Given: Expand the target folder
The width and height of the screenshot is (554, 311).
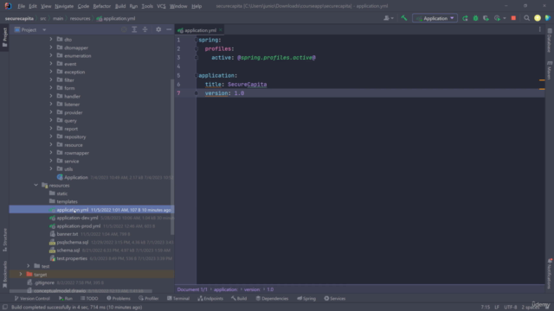Looking at the screenshot, I should point(21,274).
